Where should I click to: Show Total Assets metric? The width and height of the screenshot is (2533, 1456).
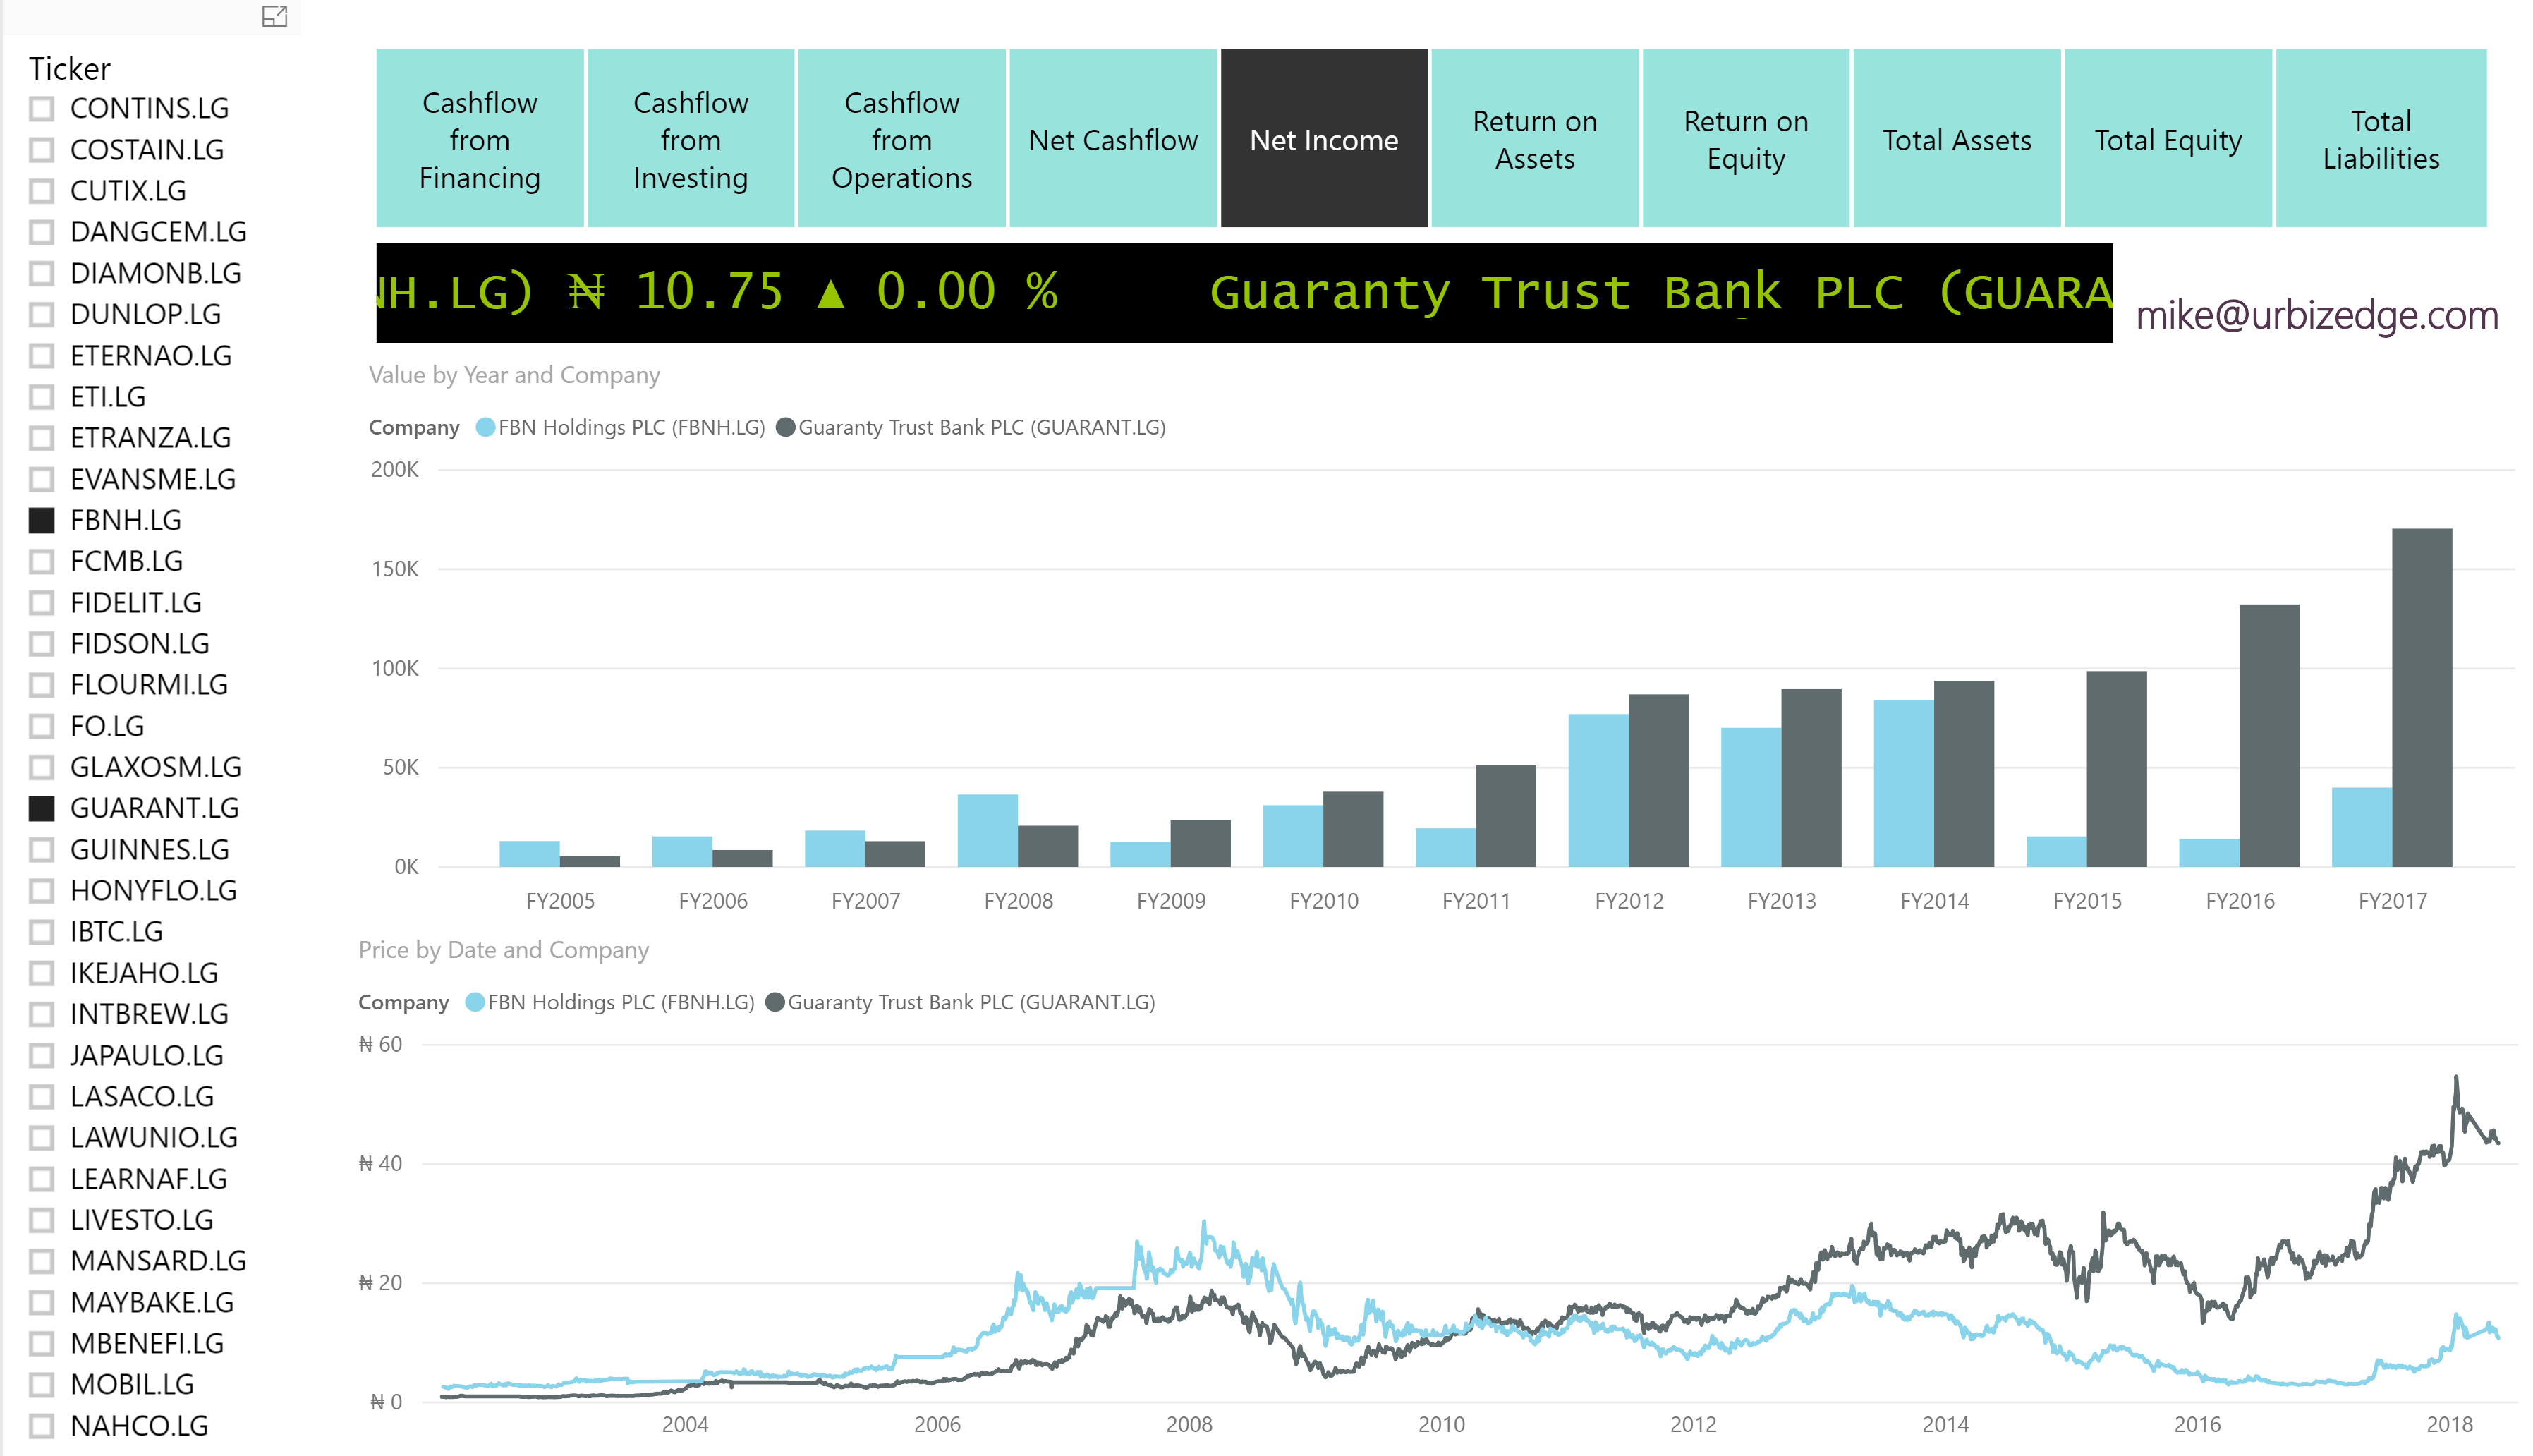[x=1956, y=139]
